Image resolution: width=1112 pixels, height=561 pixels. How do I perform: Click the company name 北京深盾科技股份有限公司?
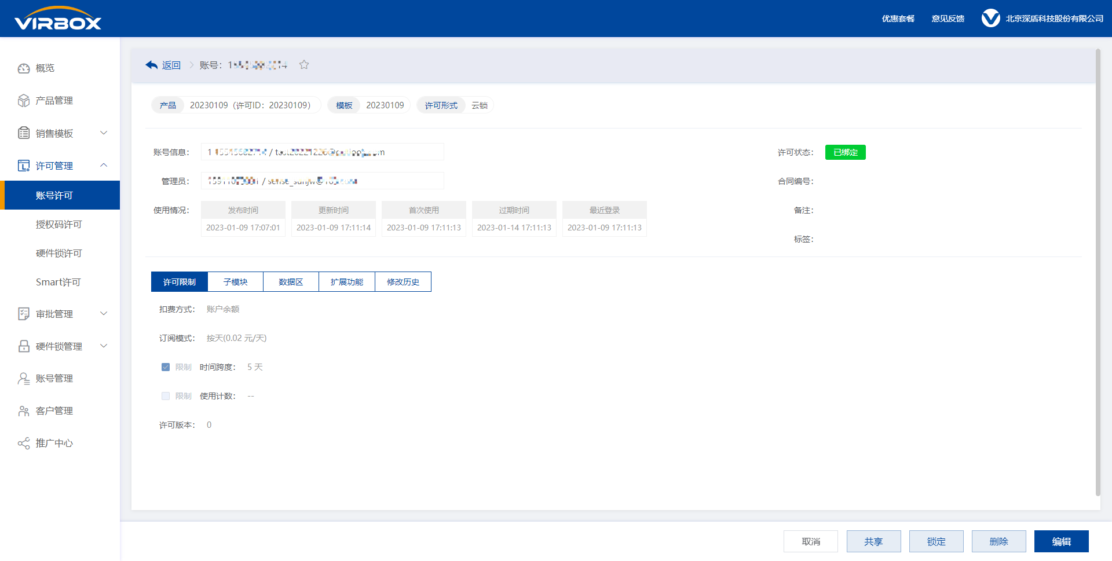click(x=1055, y=19)
